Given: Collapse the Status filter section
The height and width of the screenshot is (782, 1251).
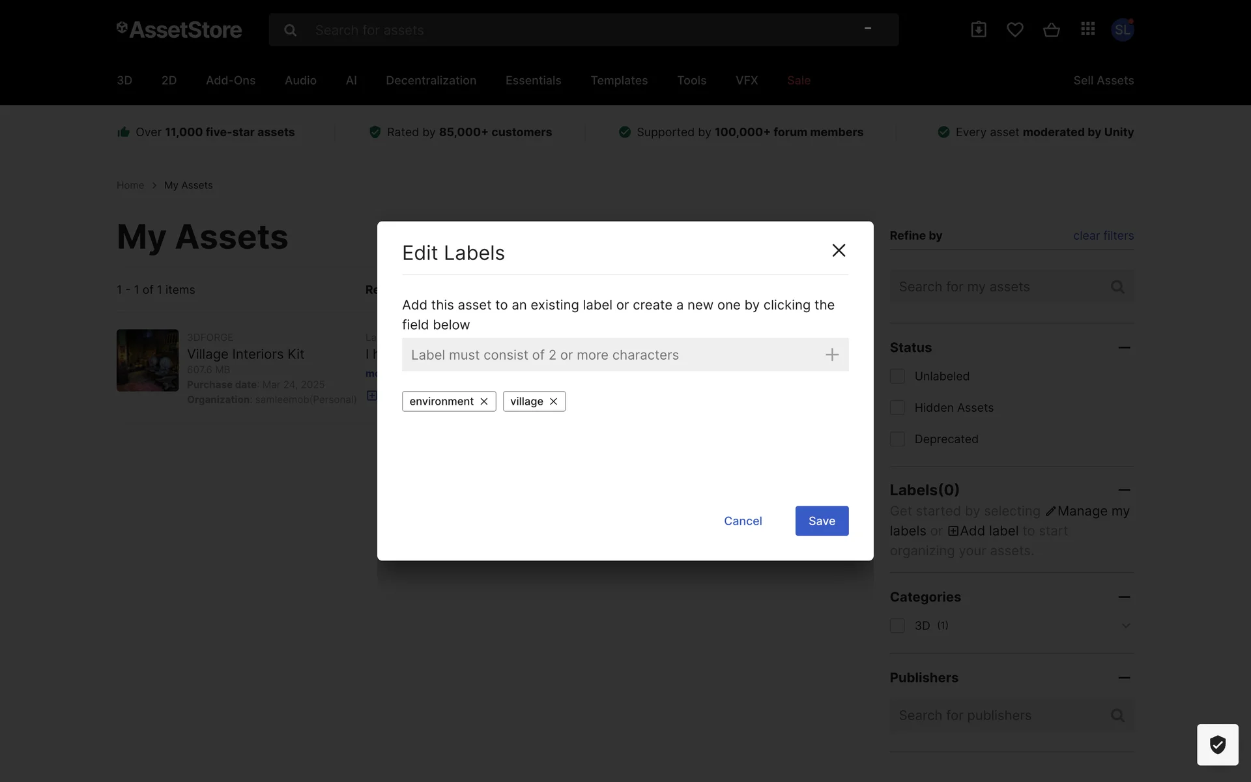Looking at the screenshot, I should [x=1124, y=347].
